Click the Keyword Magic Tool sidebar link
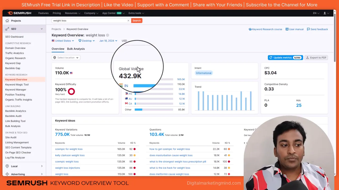This screenshot has width=339, height=190. pos(17,84)
